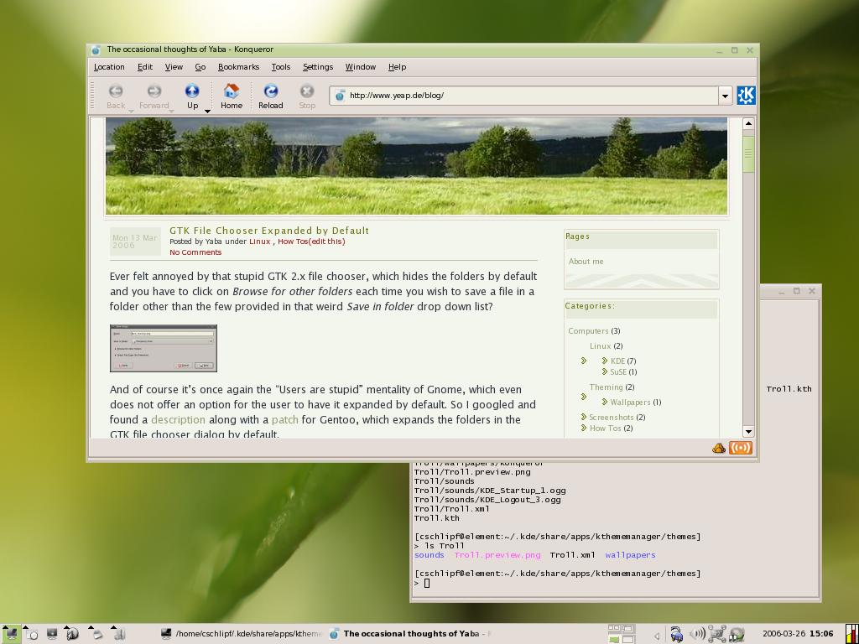The width and height of the screenshot is (859, 644).
Task: Click the landscape header banner image
Action: point(416,165)
